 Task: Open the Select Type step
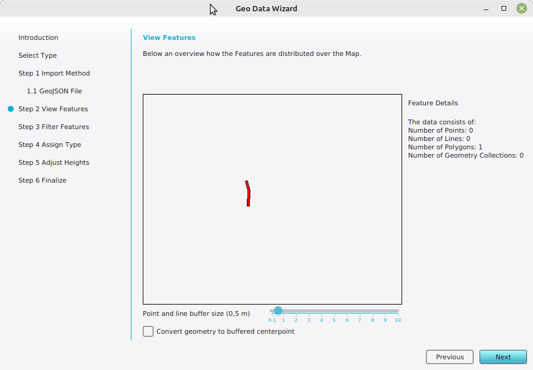coord(37,55)
